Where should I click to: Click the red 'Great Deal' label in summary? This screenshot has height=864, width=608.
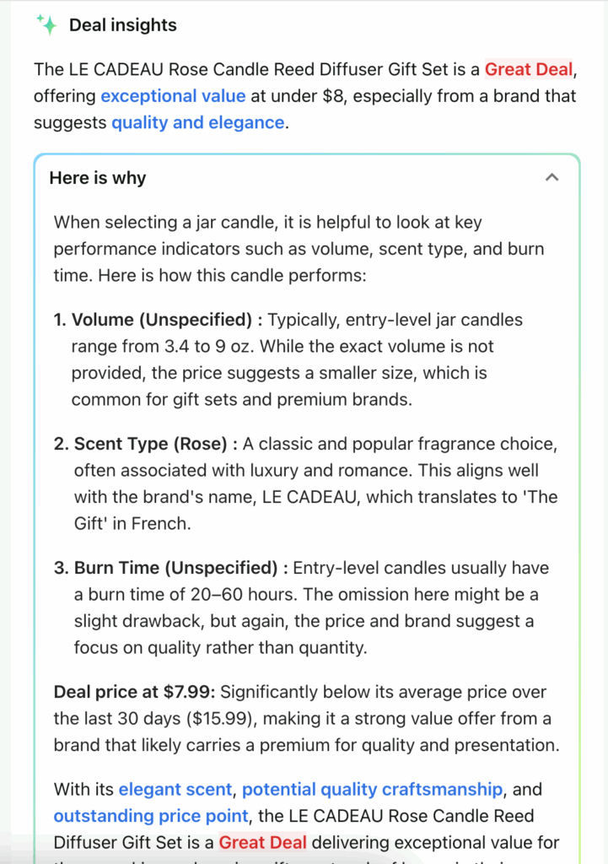pos(528,69)
